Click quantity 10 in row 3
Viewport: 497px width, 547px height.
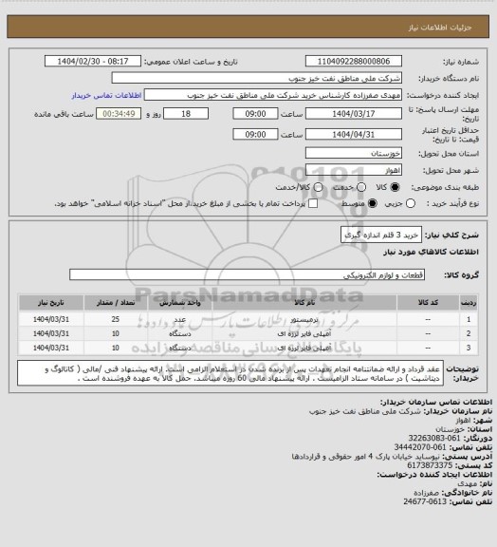click(116, 349)
